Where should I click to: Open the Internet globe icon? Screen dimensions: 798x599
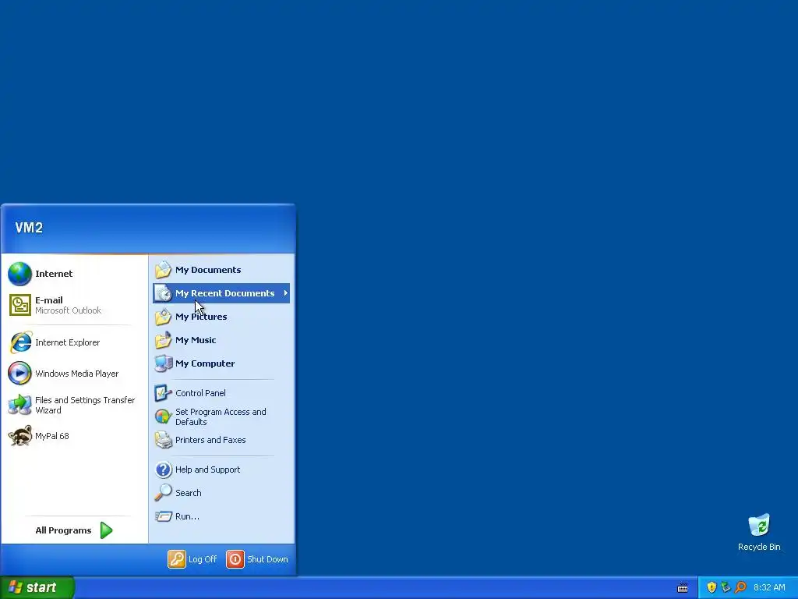pyautogui.click(x=19, y=274)
